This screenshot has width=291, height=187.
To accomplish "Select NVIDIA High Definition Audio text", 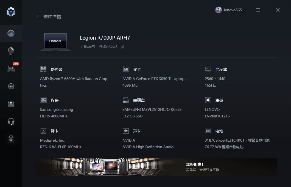I will pyautogui.click(x=148, y=147).
